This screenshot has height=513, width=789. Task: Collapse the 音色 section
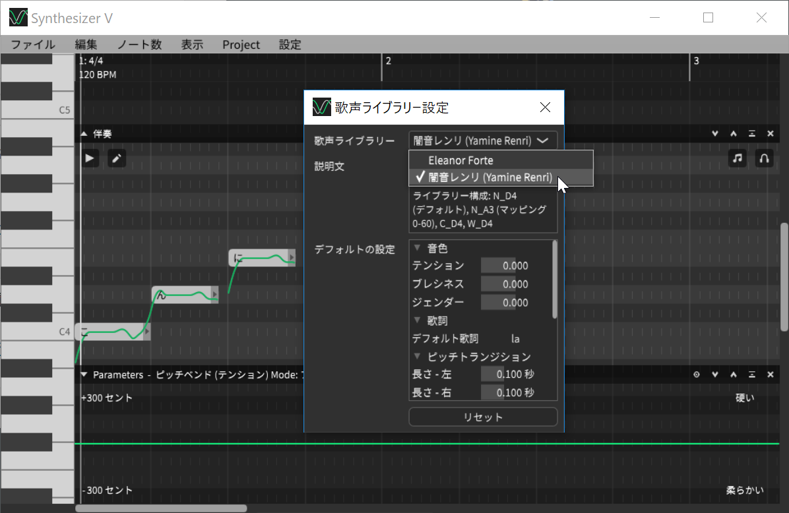[x=417, y=248]
